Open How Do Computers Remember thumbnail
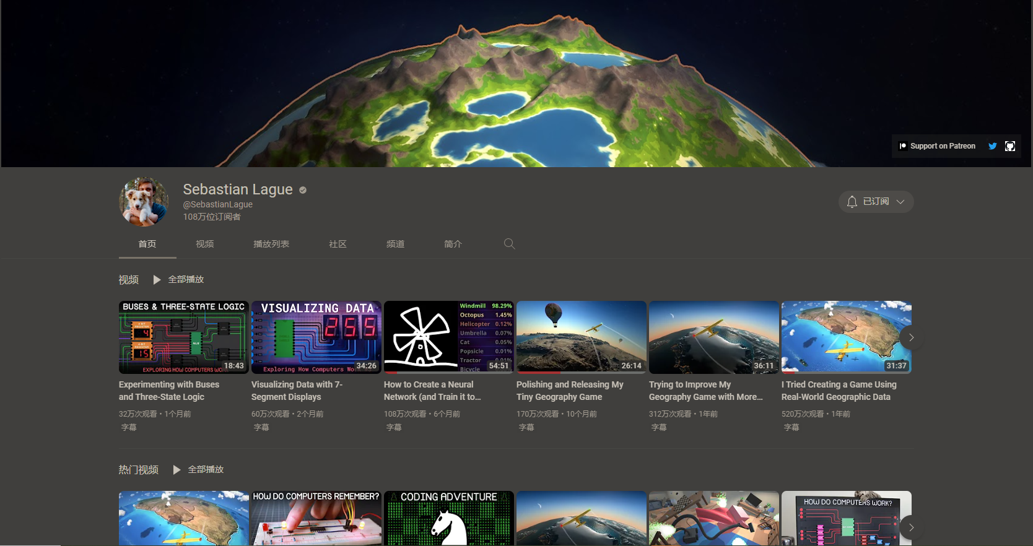Image resolution: width=1033 pixels, height=546 pixels. [x=316, y=518]
